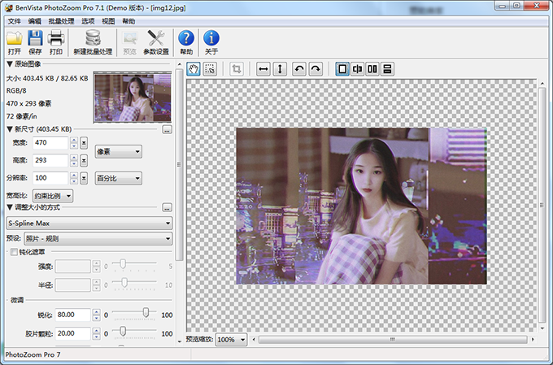
Task: Click the 打印 (Print) printer icon
Action: tap(56, 37)
